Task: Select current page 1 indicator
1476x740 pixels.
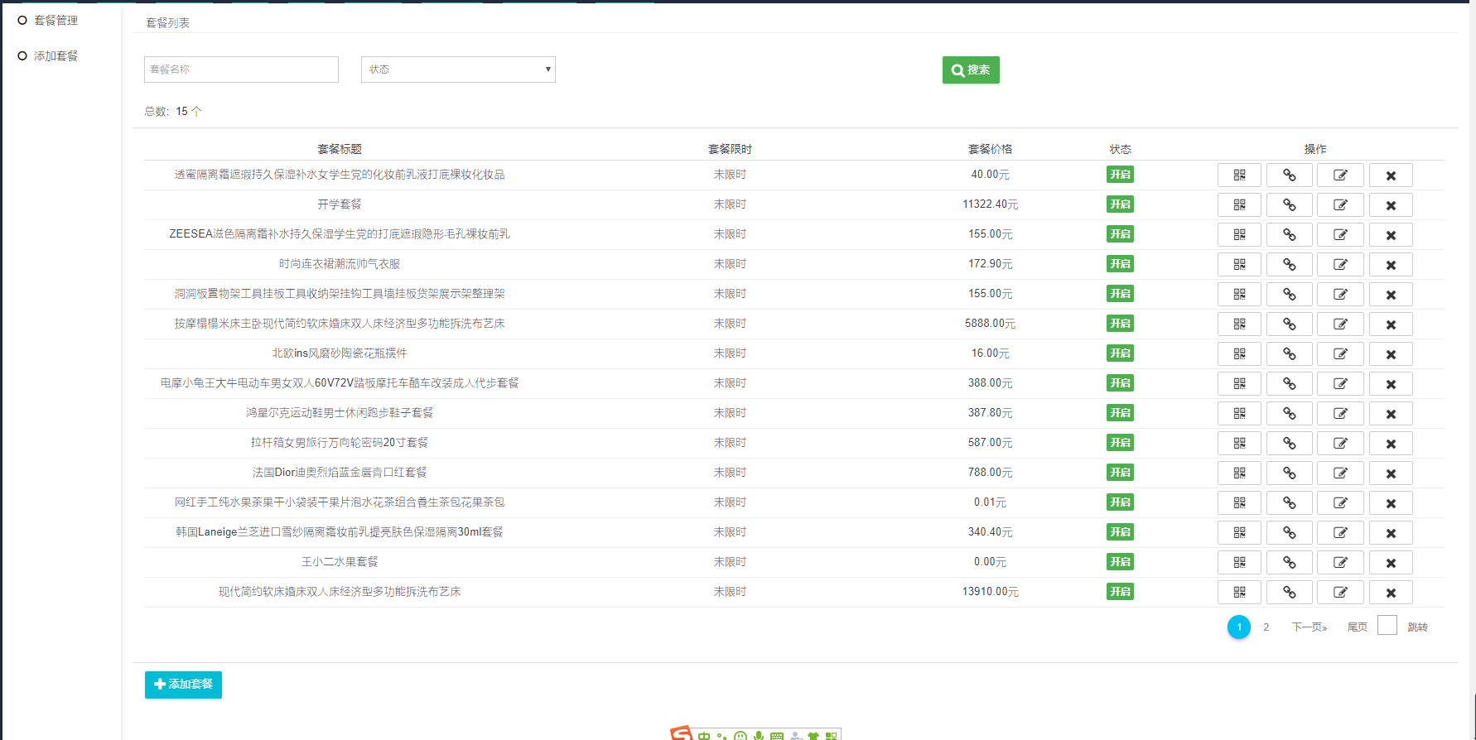Action: (1239, 627)
